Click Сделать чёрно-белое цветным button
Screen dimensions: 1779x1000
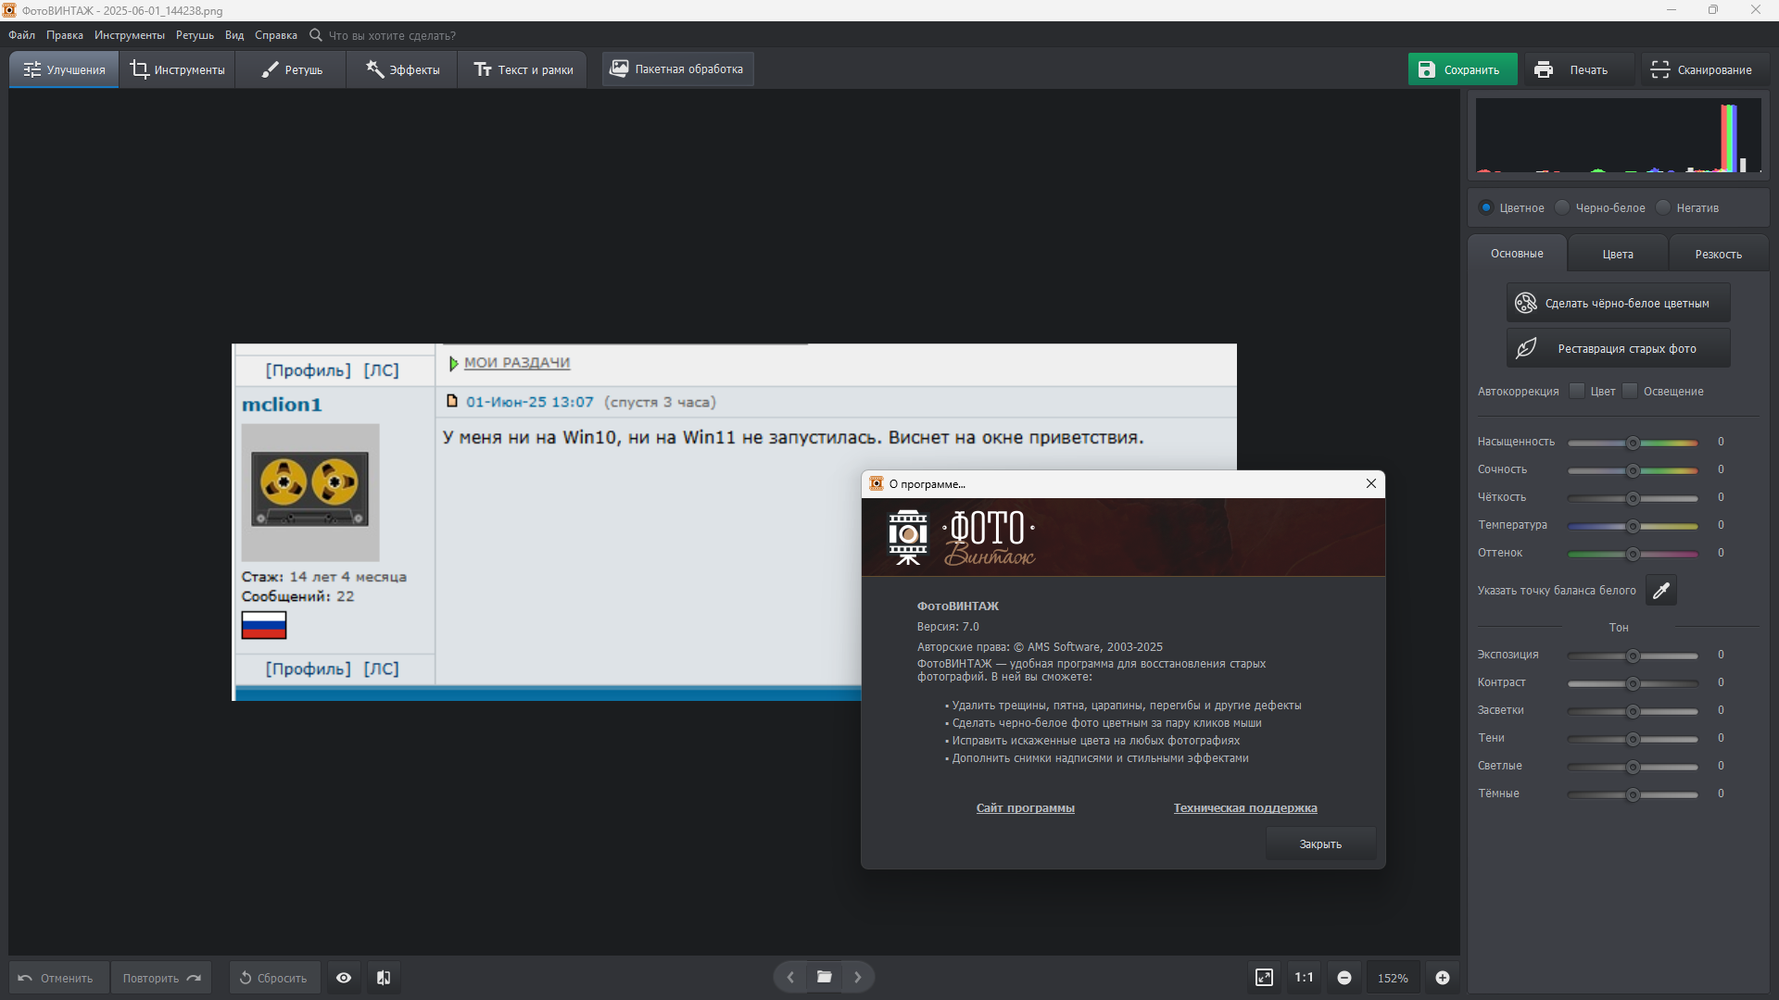click(x=1618, y=303)
